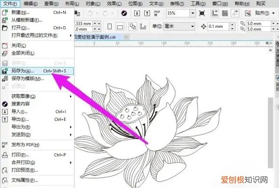
Task: Expand the 发送到 submenu
Action: pos(71,135)
